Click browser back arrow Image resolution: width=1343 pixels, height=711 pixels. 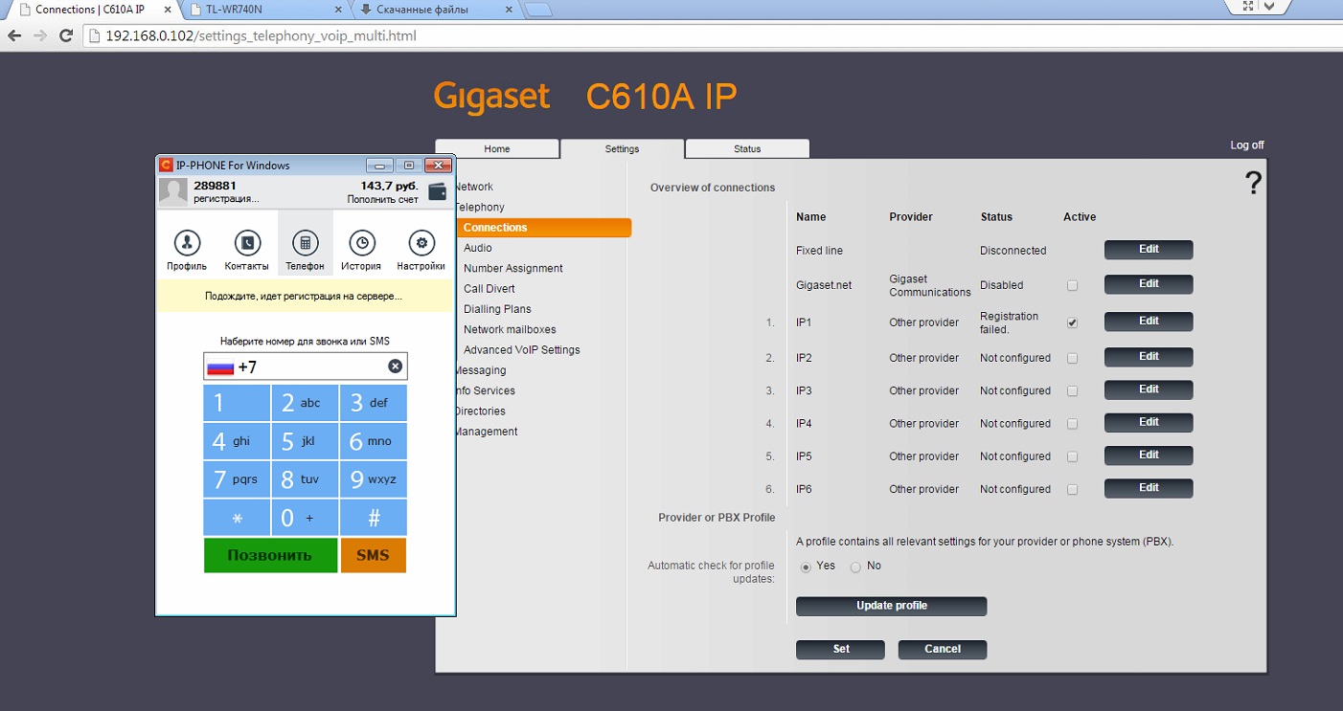click(x=14, y=36)
